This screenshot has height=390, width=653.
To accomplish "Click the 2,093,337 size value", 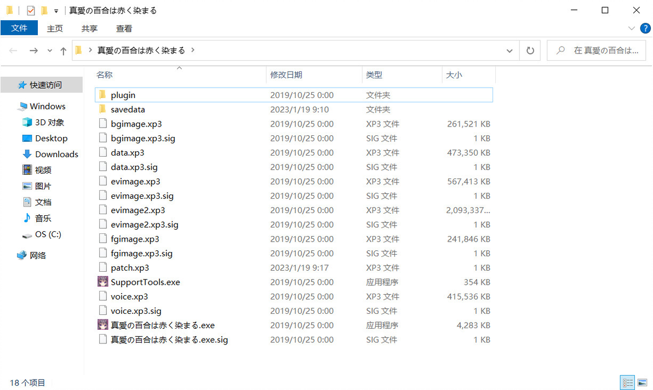I will coord(468,210).
